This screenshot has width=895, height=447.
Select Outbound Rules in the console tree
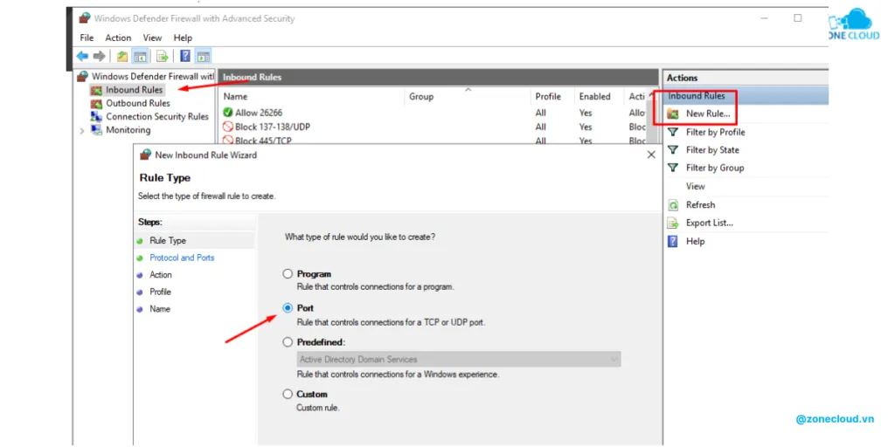[x=138, y=104]
